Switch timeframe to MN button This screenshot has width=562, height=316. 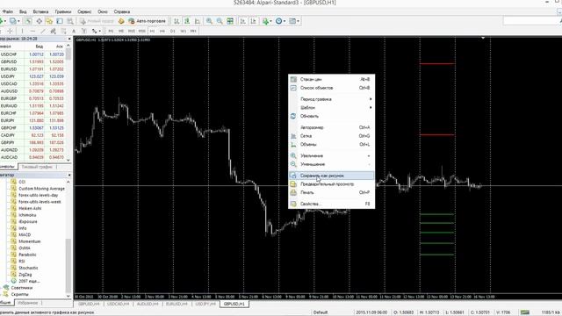[x=193, y=32]
